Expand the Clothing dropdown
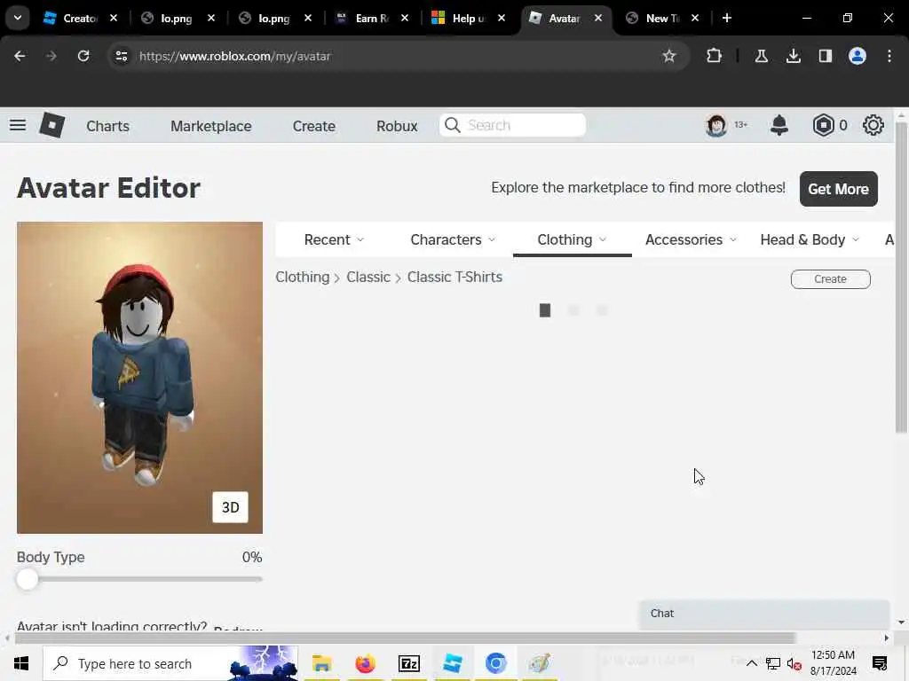This screenshot has height=681, width=909. point(572,239)
